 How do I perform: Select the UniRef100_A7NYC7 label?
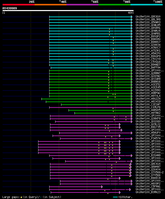coord(148,48)
